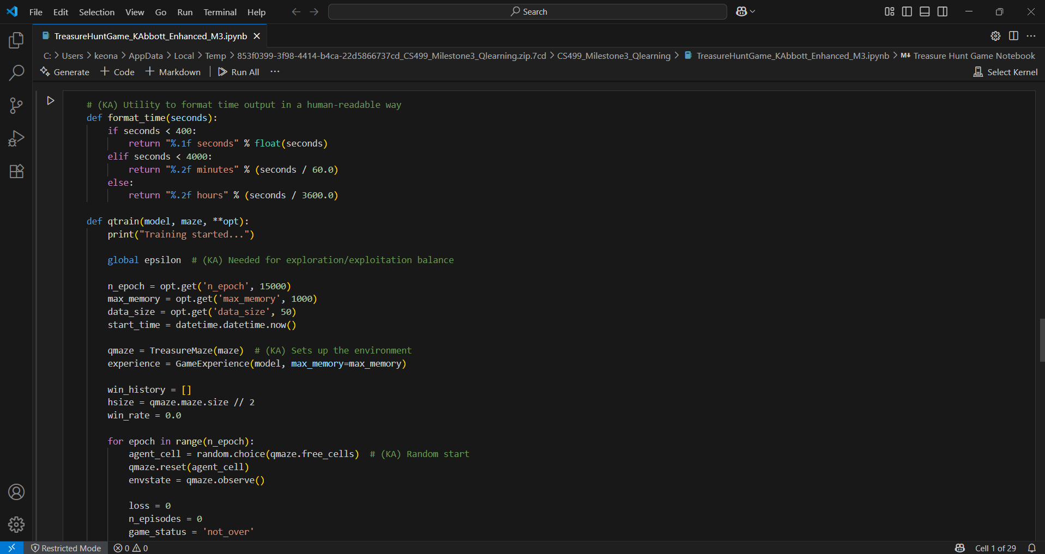Toggle the primary side bar
Screen dimensions: 1045x554
tap(907, 11)
